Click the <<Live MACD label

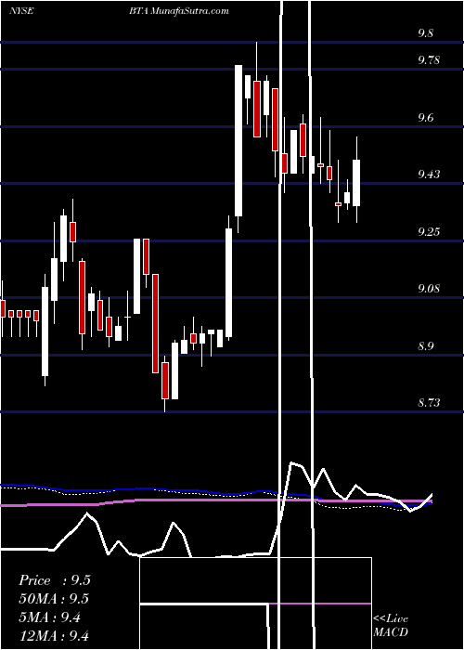pos(391,626)
